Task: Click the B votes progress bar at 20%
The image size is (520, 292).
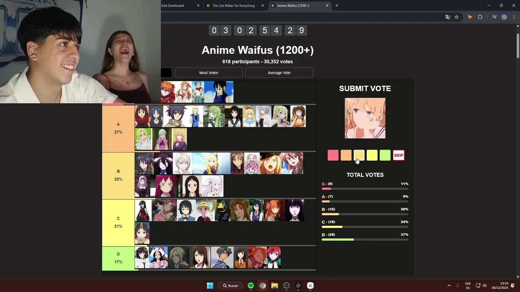Action: [365, 214]
